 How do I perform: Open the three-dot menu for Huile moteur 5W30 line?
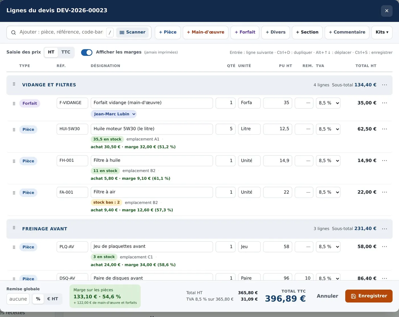[x=384, y=129]
